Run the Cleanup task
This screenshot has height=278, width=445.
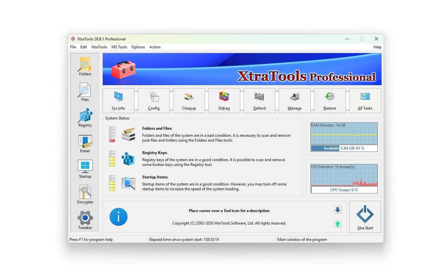click(x=189, y=101)
